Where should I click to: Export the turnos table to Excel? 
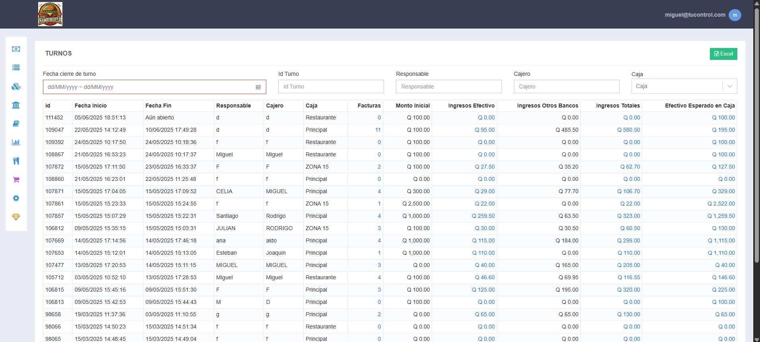[x=723, y=54]
